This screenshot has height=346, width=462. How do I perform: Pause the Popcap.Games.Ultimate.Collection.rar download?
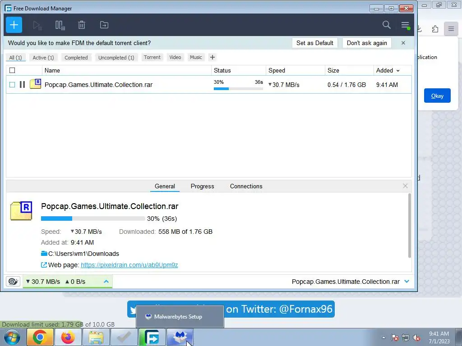(22, 85)
